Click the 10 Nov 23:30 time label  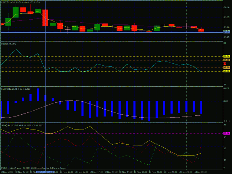(185, 172)
